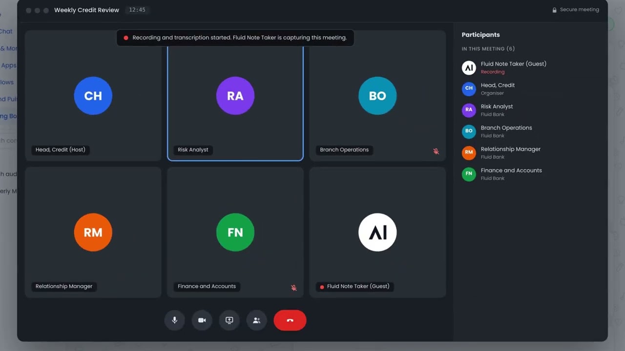Select "Head, Credit" name in the participants list
The image size is (625, 351).
(498, 85)
